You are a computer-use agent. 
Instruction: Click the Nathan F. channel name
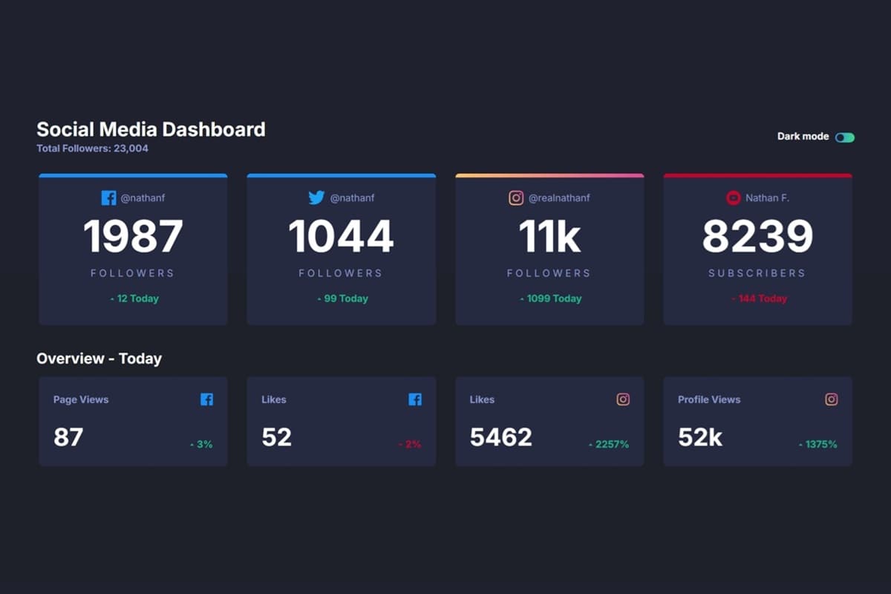click(x=767, y=198)
